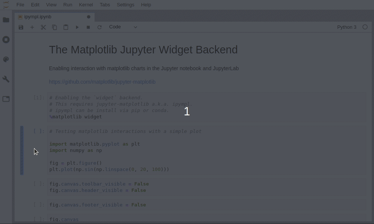Screen dimensions: 374x224
Task: Open the File menu
Action: pos(20,4)
